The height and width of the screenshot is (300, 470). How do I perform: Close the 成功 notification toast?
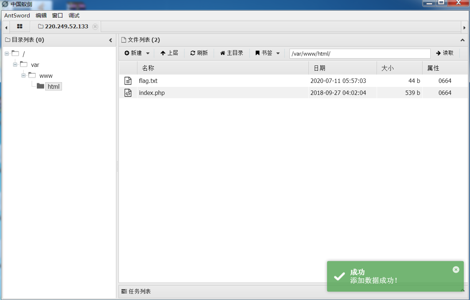(x=456, y=269)
